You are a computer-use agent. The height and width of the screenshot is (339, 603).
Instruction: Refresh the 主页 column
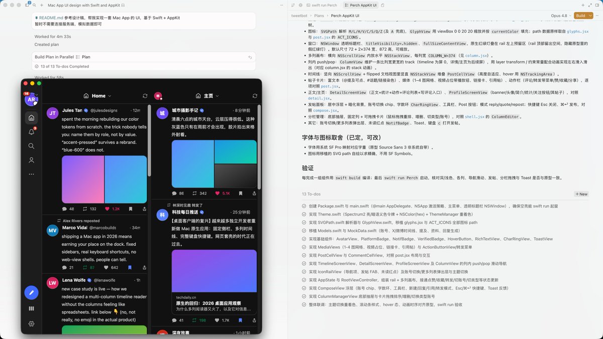255,96
